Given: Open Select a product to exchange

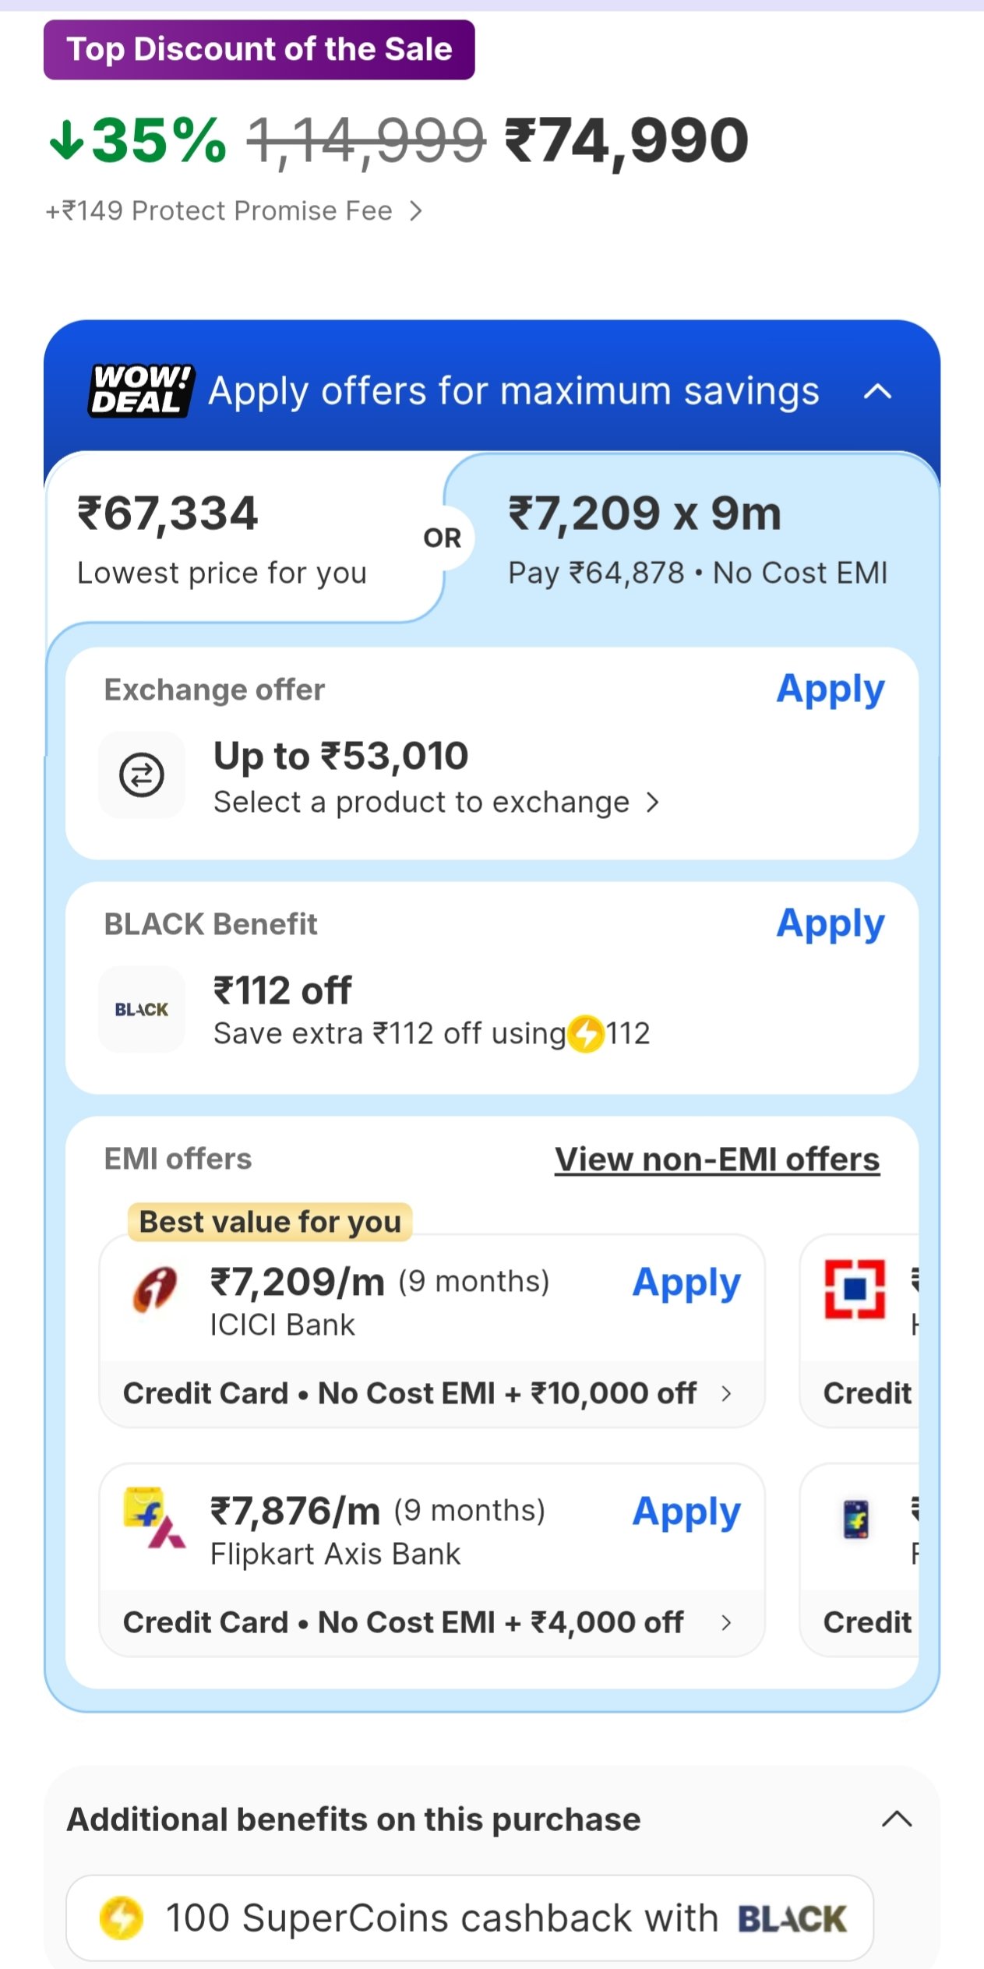Looking at the screenshot, I should click(x=436, y=803).
